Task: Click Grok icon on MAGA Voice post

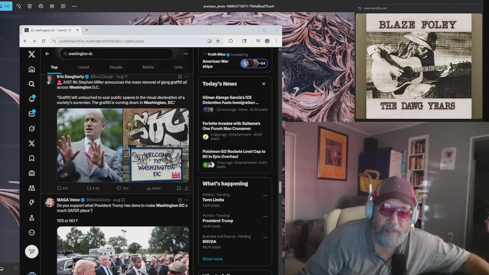Action: click(180, 200)
